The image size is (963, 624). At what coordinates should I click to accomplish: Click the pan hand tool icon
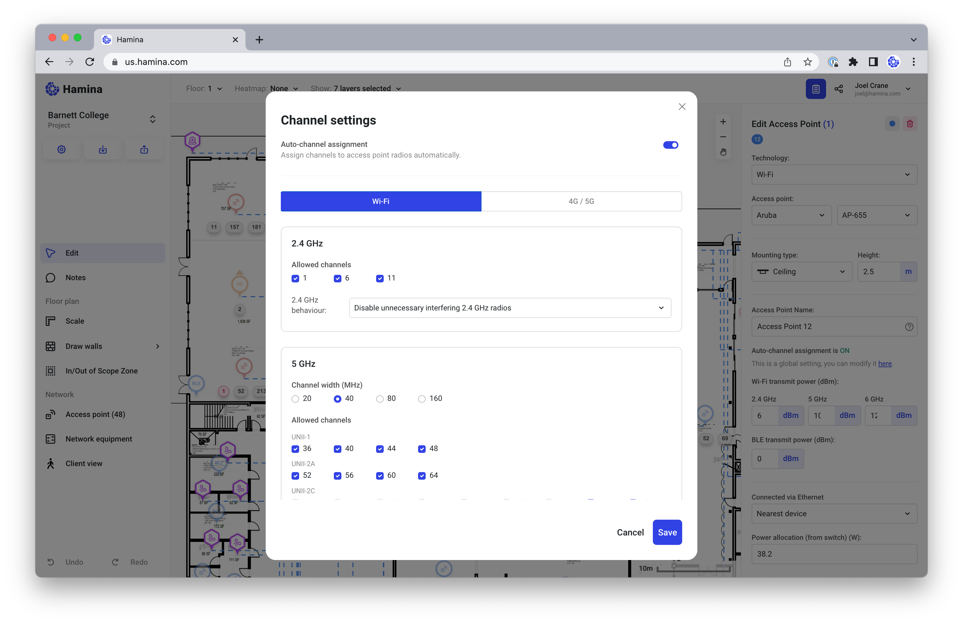coord(723,152)
